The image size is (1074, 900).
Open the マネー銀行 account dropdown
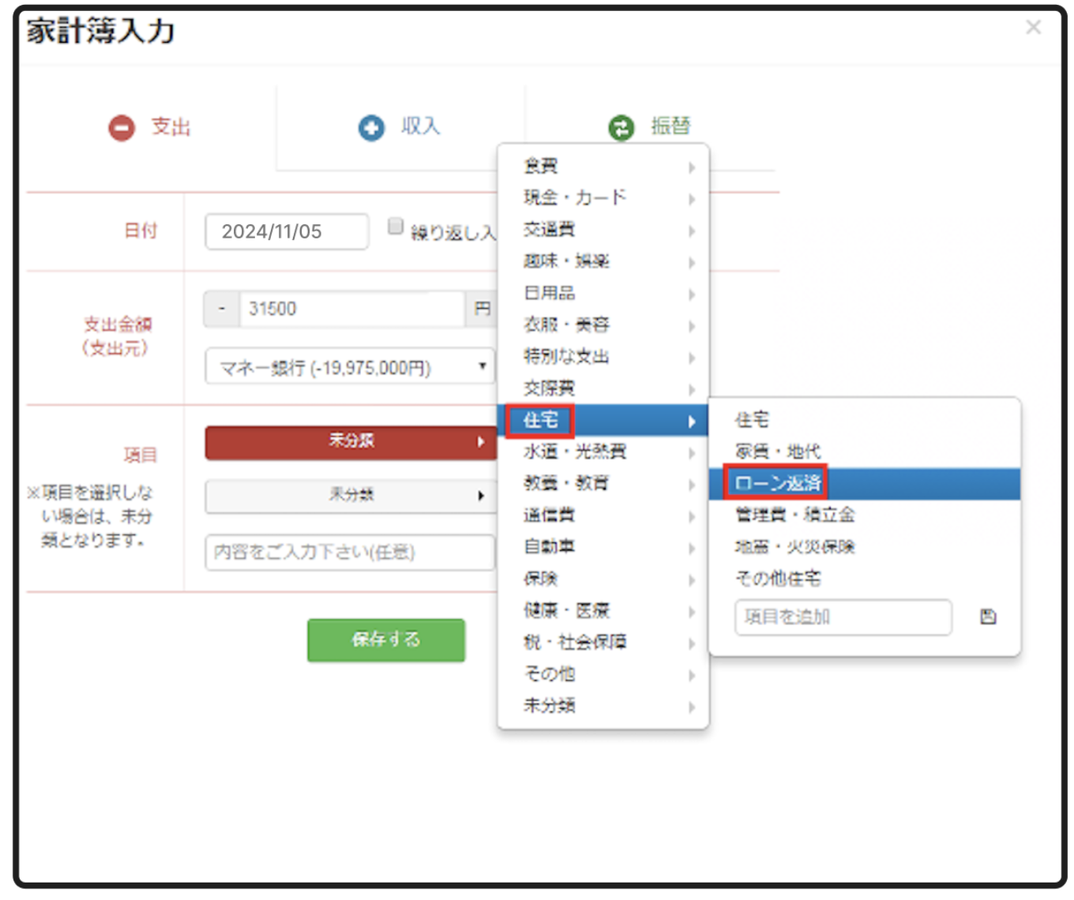click(x=350, y=367)
